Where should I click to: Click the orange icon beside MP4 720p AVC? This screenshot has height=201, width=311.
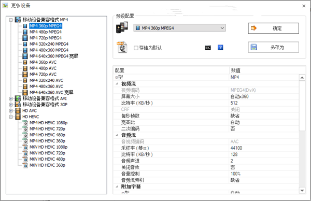pos(25,74)
